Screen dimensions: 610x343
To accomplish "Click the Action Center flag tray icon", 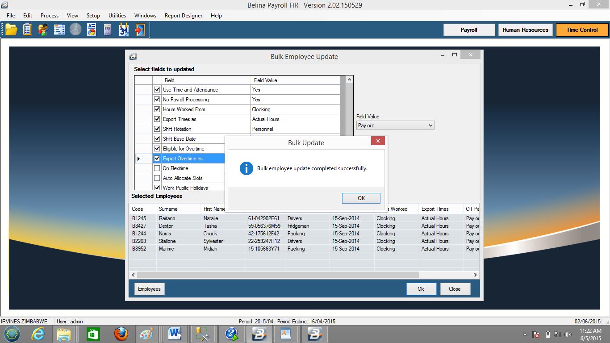I will click(x=536, y=334).
